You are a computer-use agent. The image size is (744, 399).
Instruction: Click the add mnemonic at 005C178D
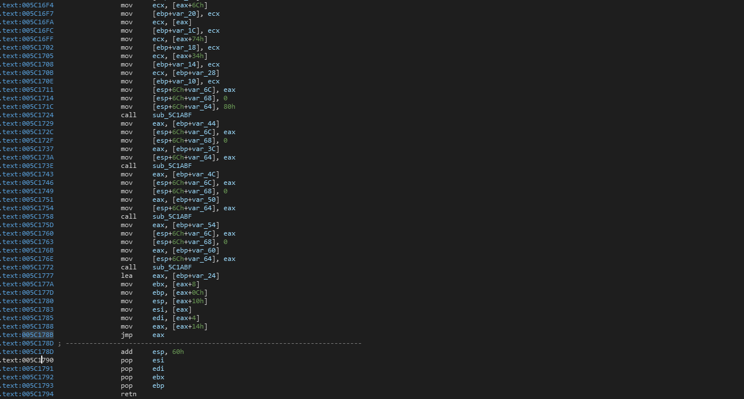tap(126, 352)
